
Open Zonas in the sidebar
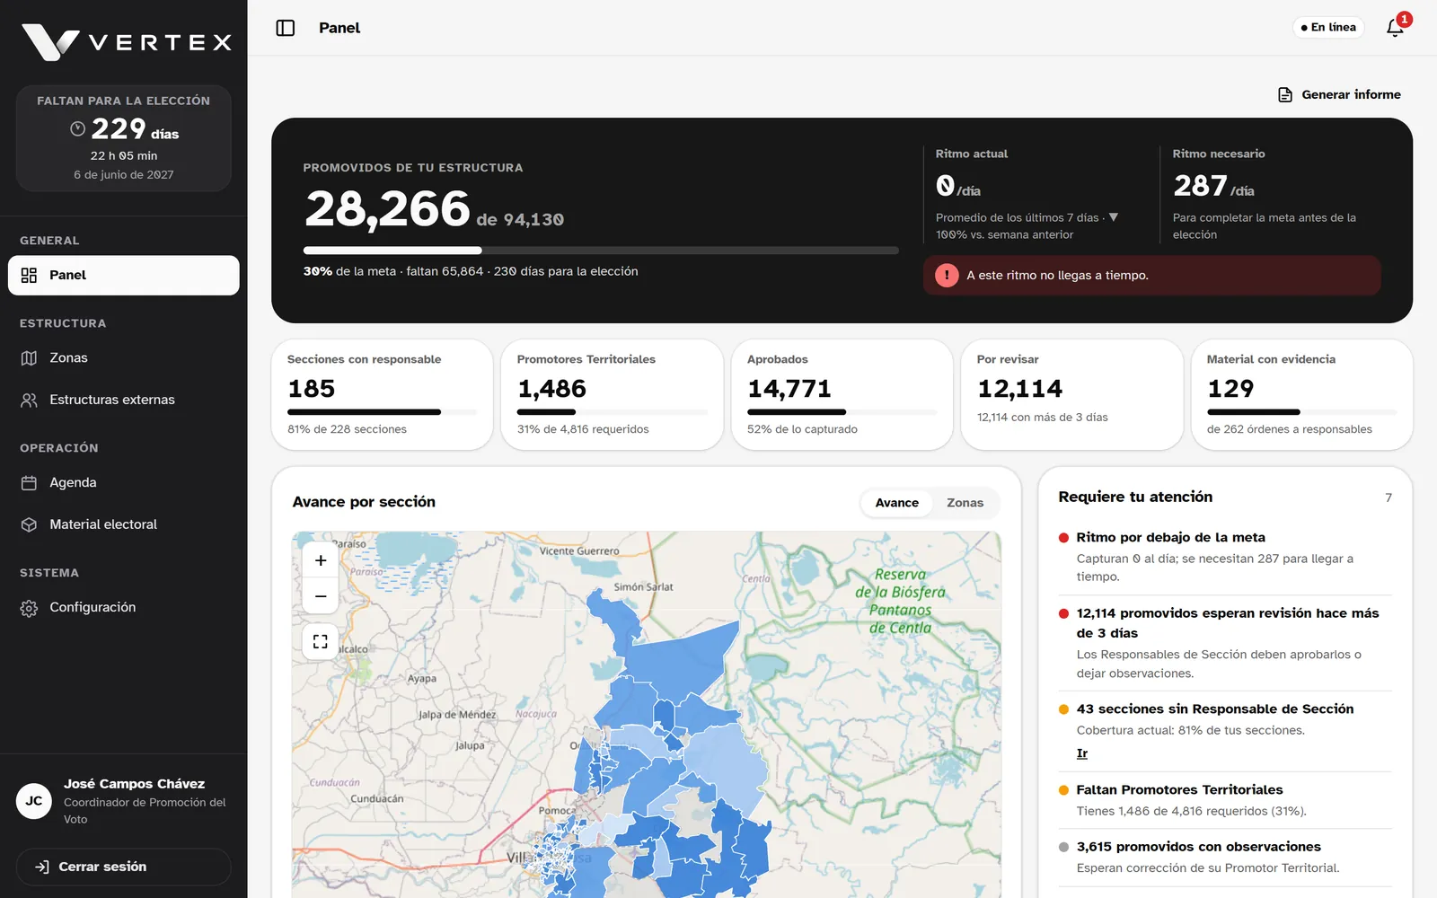[x=124, y=358]
